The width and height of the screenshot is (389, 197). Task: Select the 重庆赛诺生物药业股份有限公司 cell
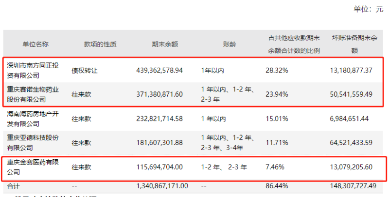33,94
